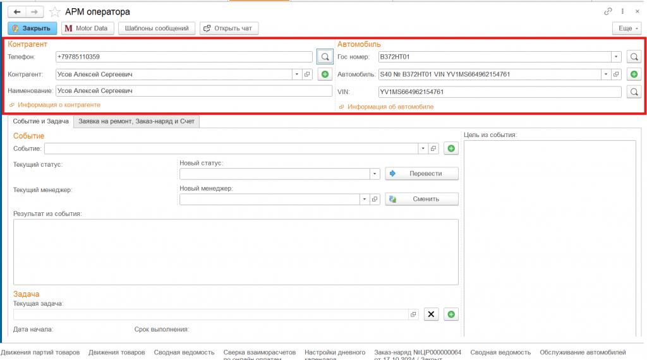Viewport: 647px width, 360px height.
Task: Click green plus button next to Контрагент field
Action: pos(325,75)
